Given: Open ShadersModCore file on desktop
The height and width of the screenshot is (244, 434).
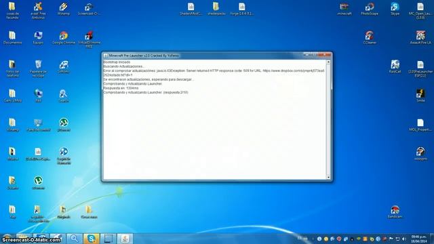Looking at the screenshot, I should 191,9.
